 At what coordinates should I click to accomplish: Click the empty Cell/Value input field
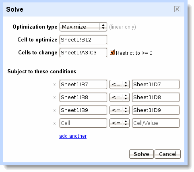156,123
